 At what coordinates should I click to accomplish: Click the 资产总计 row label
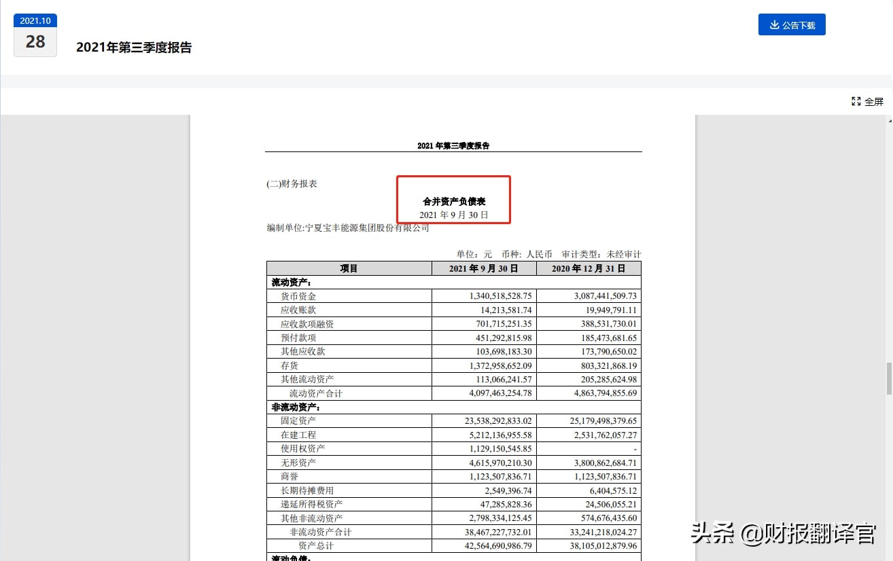coord(316,546)
